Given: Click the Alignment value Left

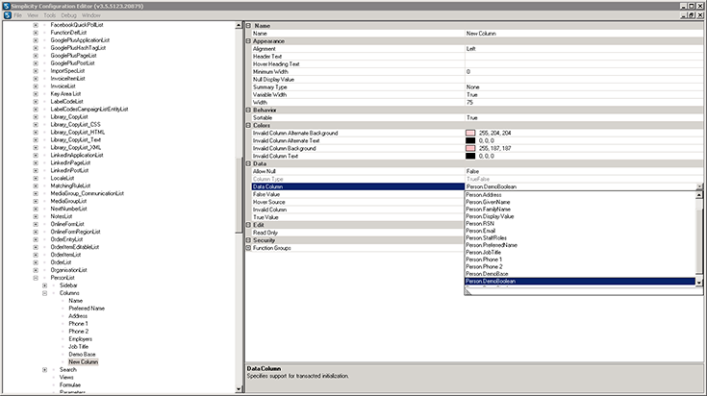Looking at the screenshot, I should (584, 49).
